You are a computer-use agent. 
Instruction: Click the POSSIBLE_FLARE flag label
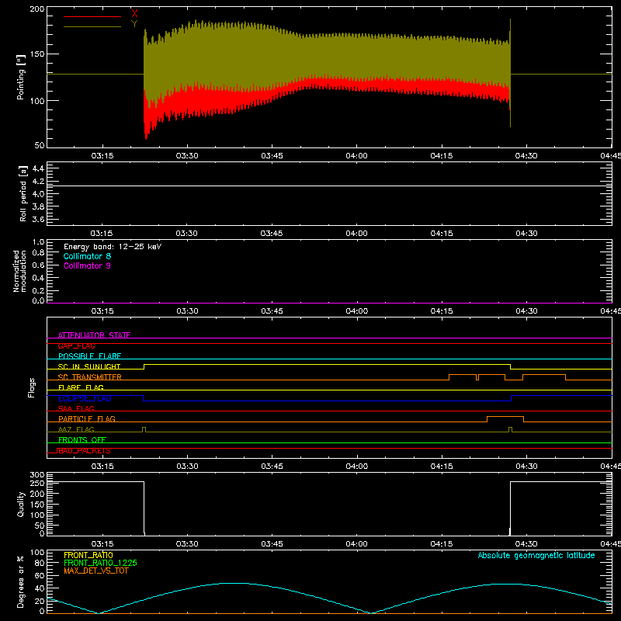pos(89,356)
